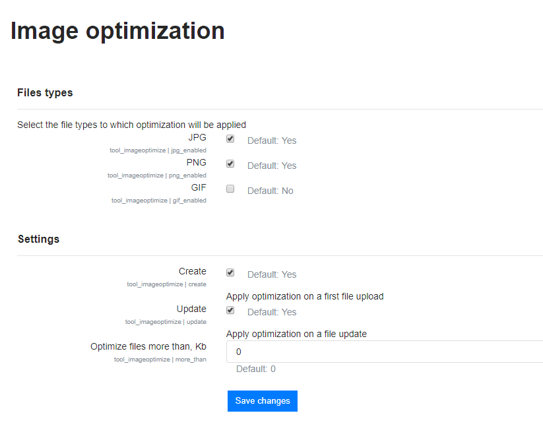Click the Update setting label
The height and width of the screenshot is (440, 543).
tap(191, 309)
